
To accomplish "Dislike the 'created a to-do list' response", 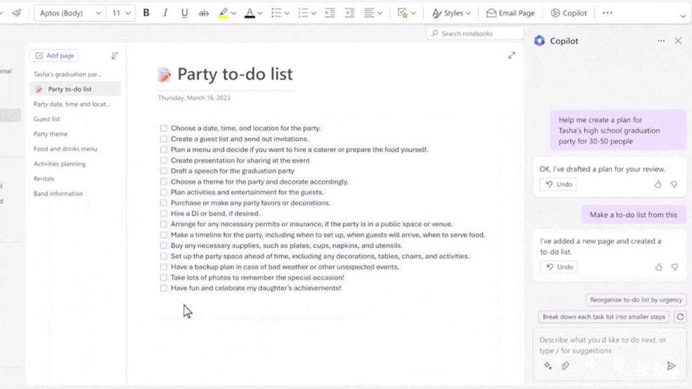I will (674, 267).
